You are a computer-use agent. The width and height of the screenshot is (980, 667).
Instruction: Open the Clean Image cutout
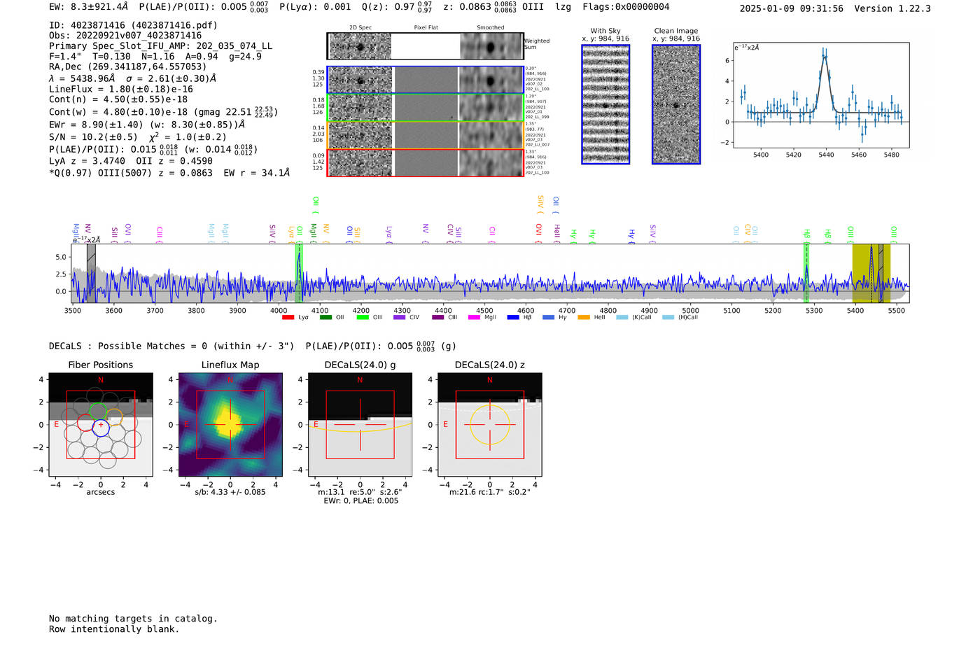tap(676, 104)
